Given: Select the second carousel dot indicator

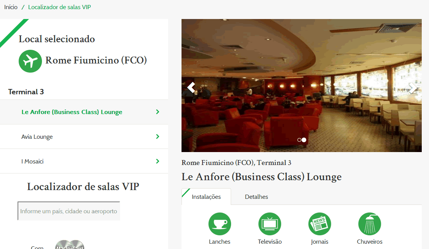Looking at the screenshot, I should (x=304, y=140).
